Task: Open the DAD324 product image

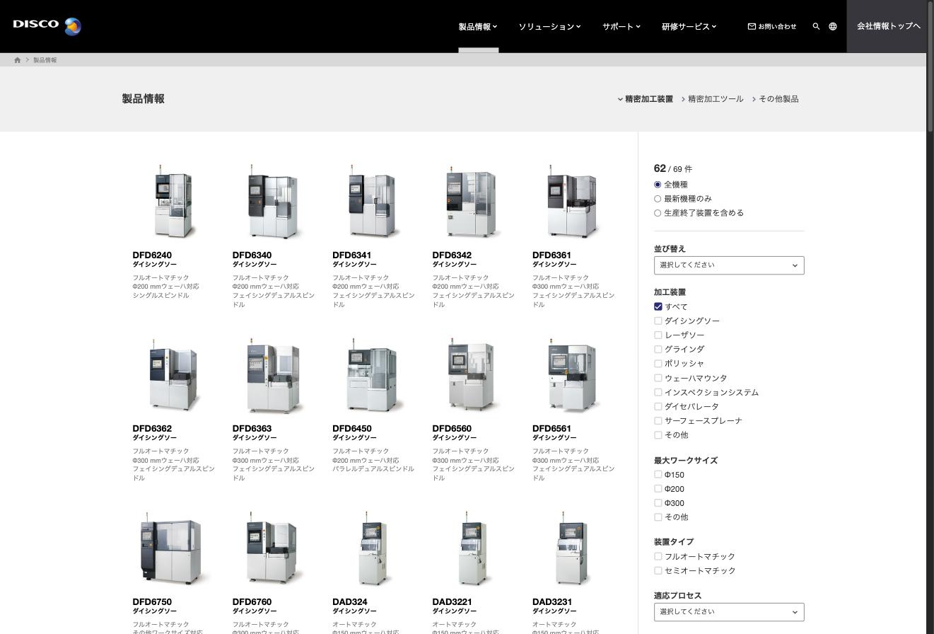Action: [x=373, y=548]
